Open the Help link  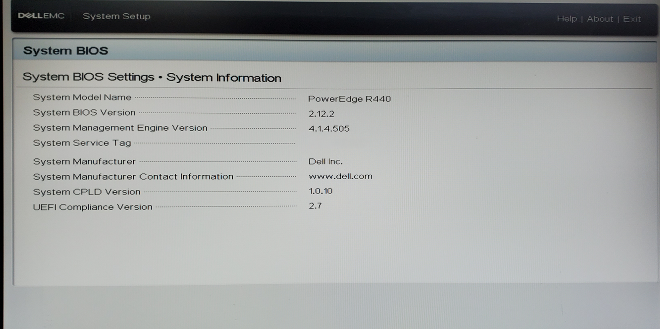click(566, 19)
